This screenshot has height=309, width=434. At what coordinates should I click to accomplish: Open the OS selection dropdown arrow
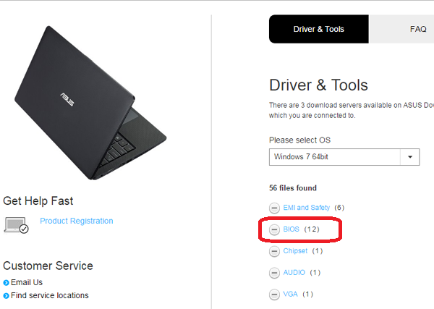point(410,157)
